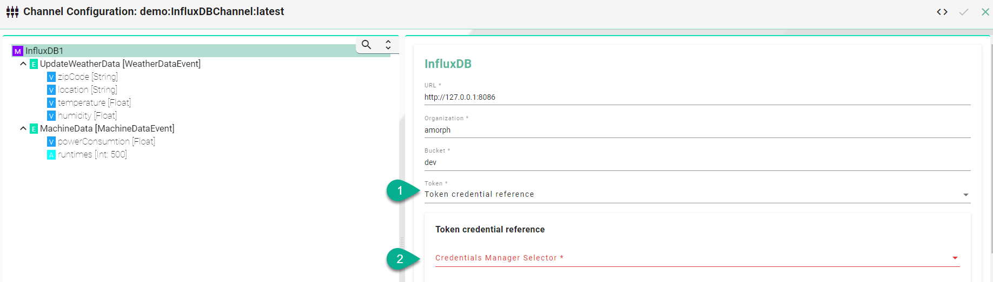Click the V icon beside humidity

point(51,116)
